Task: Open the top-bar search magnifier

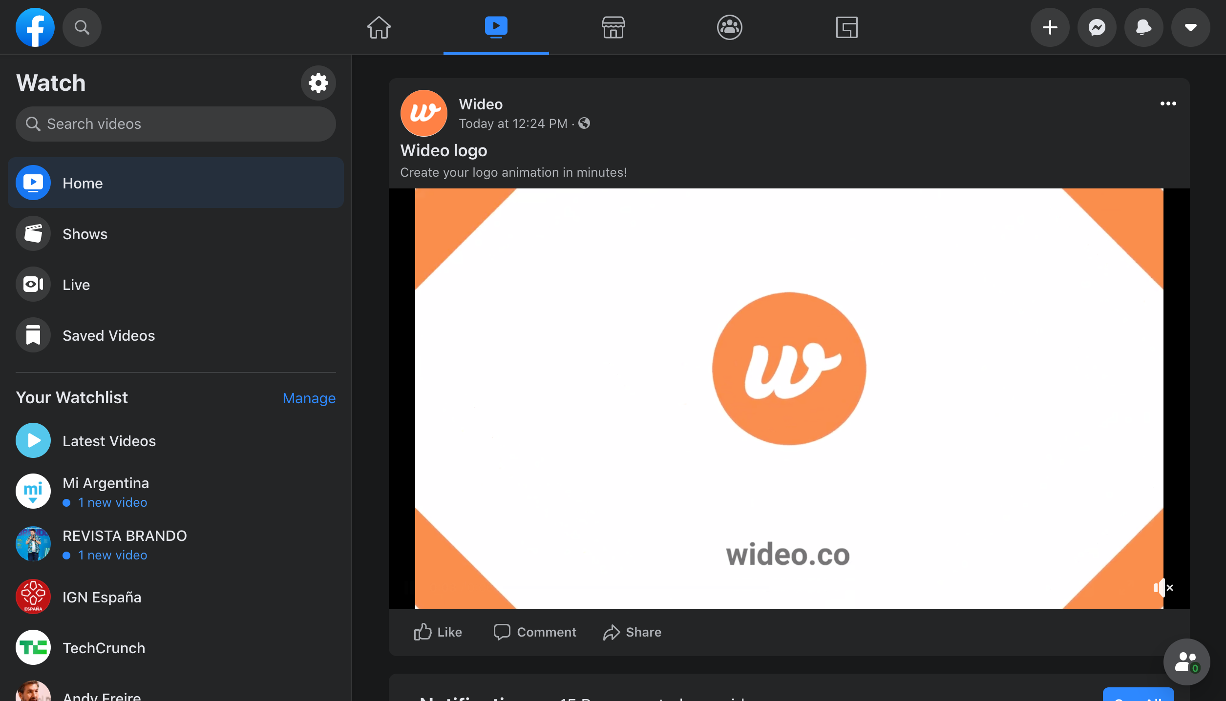Action: [82, 27]
